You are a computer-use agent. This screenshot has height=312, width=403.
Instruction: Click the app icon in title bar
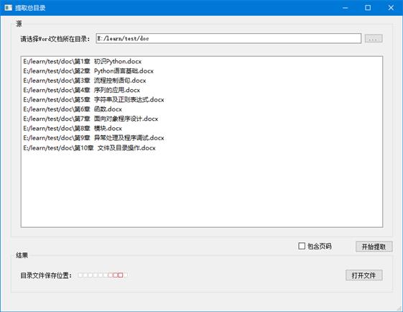[x=8, y=8]
